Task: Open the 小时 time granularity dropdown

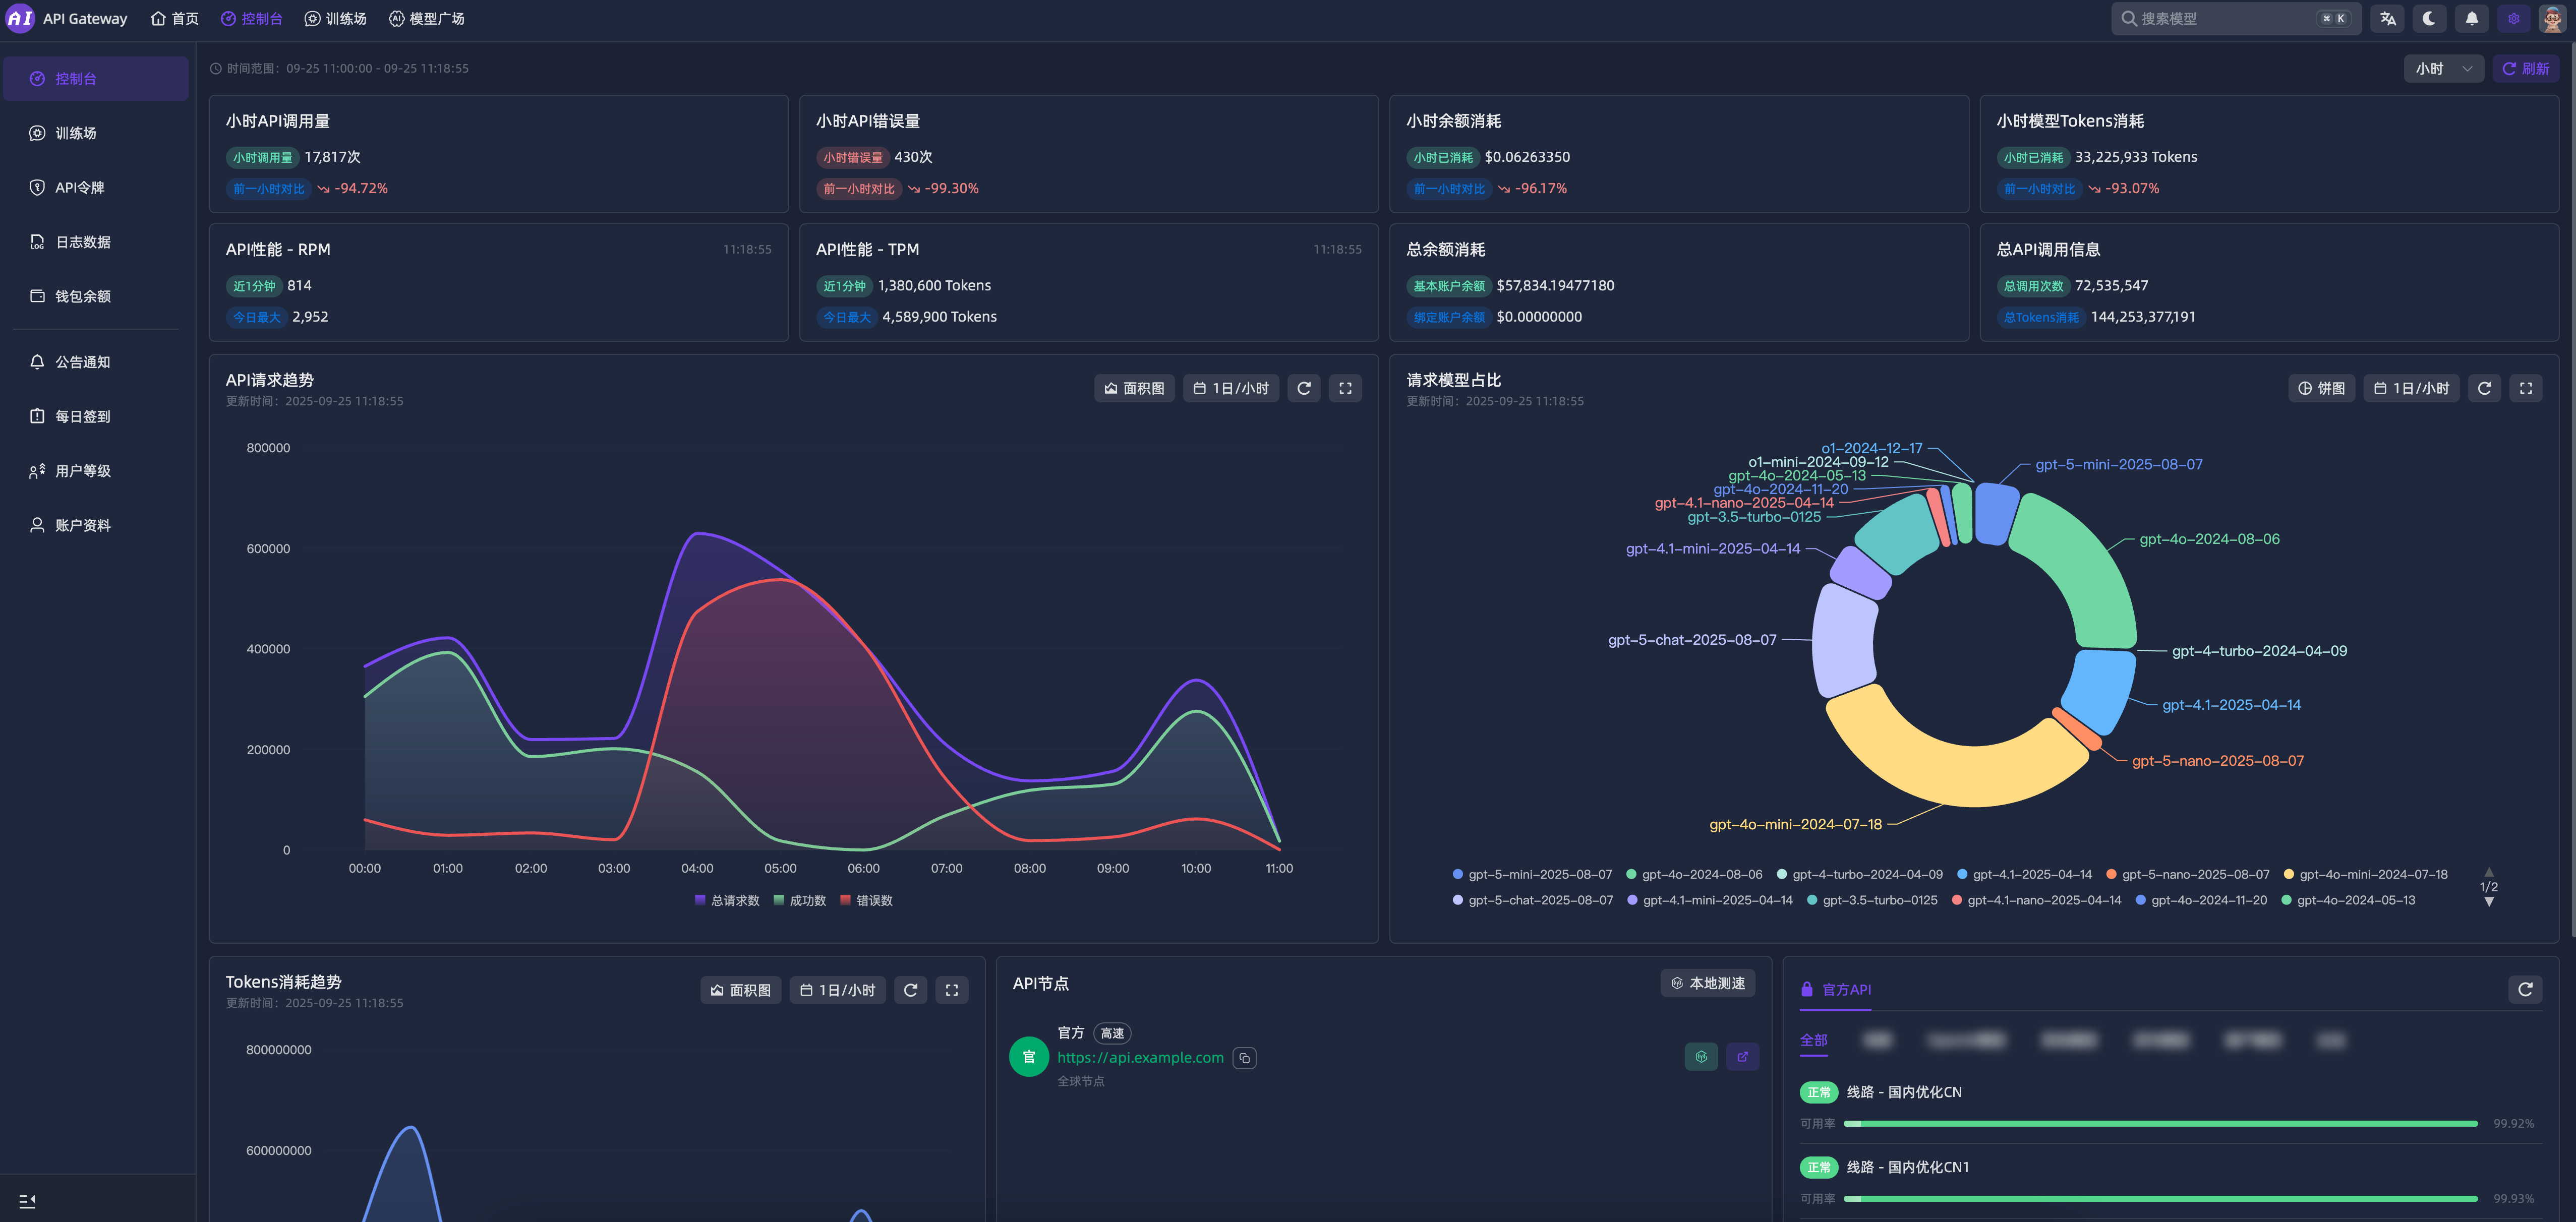Action: click(x=2443, y=69)
